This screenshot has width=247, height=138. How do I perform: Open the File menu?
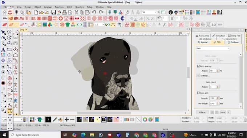pyautogui.click(x=5, y=7)
